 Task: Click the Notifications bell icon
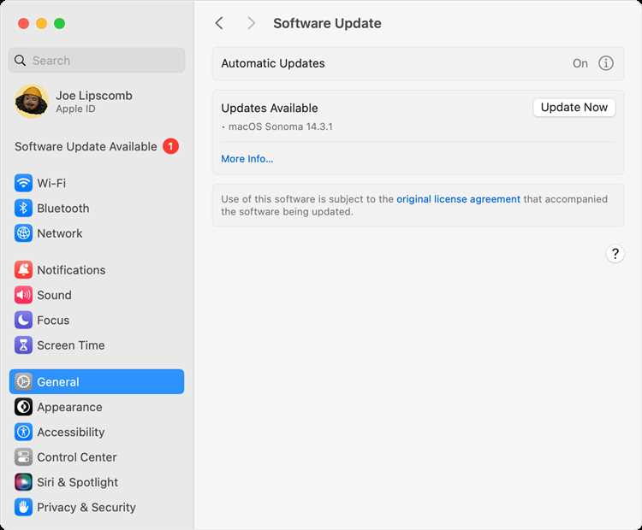point(23,270)
